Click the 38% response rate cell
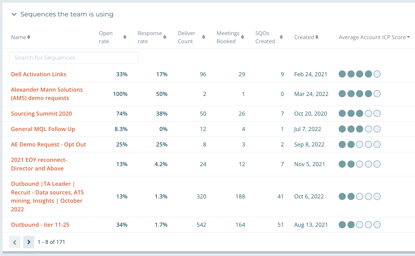The image size is (415, 256). (162, 114)
